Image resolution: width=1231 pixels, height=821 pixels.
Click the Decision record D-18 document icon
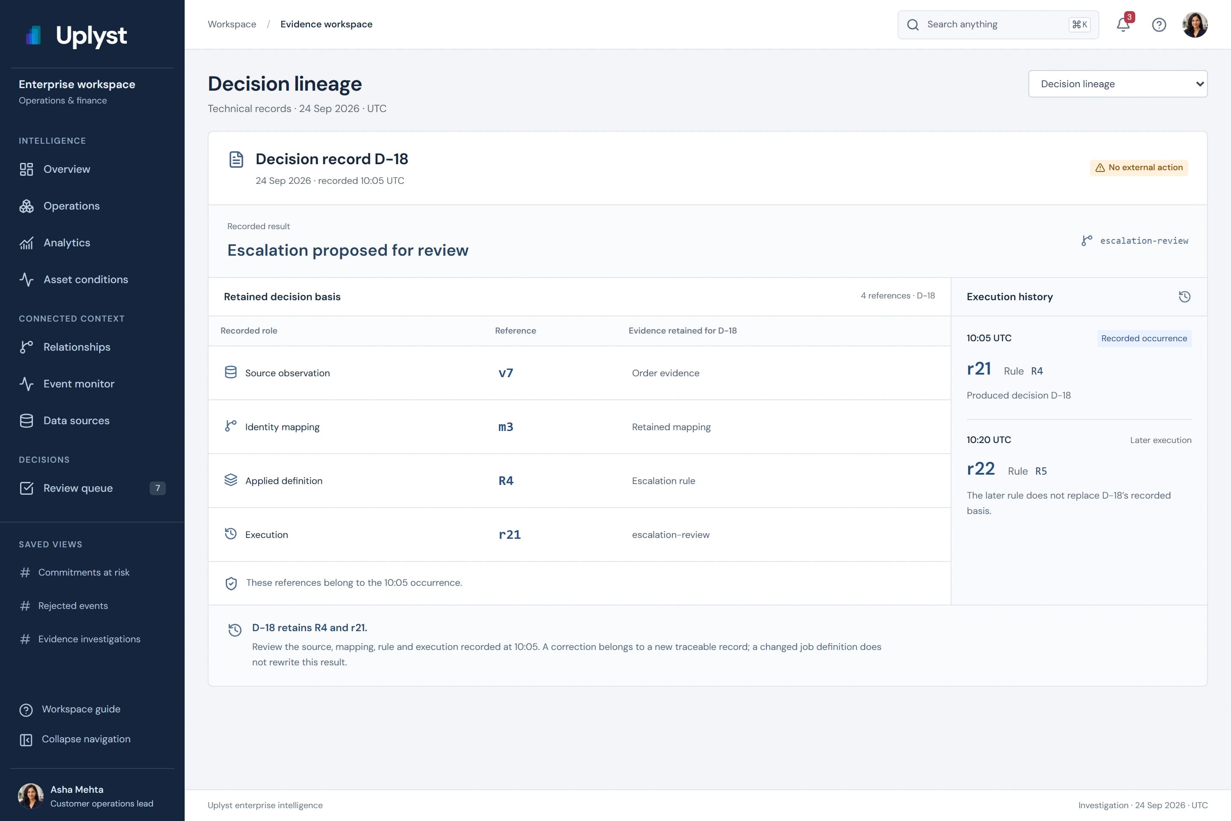236,159
